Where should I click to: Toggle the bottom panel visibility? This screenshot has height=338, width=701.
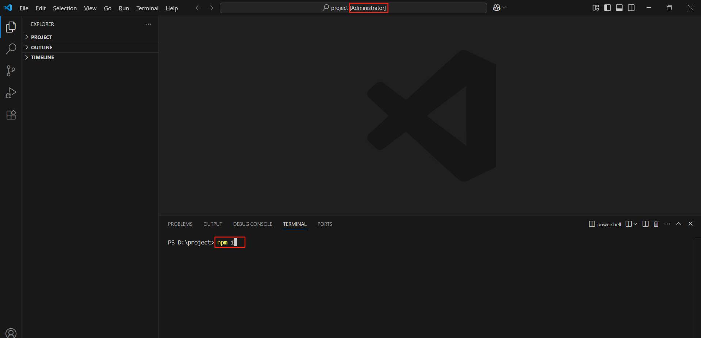click(619, 8)
